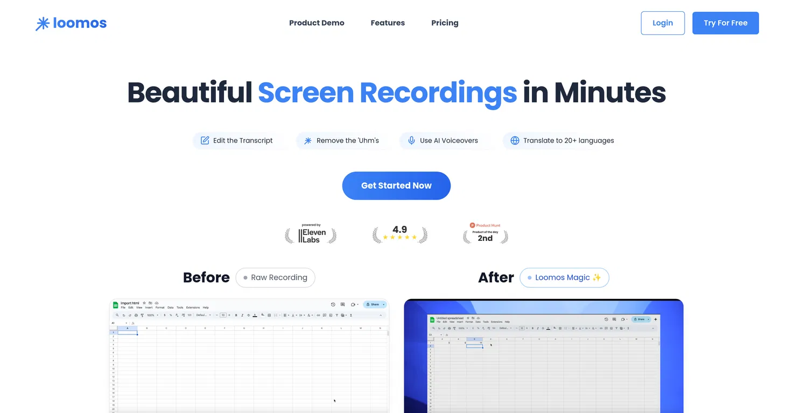
Task: Click the Before raw recording preview
Action: tap(249, 356)
